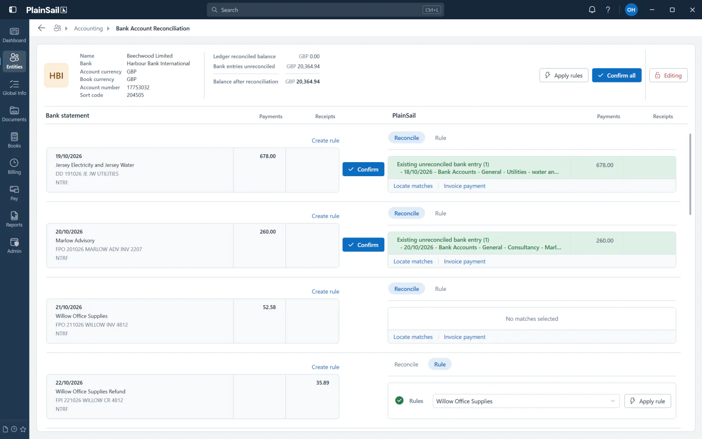Screen dimensions: 702x439
Task: Click the Search input field
Action: pyautogui.click(x=325, y=10)
